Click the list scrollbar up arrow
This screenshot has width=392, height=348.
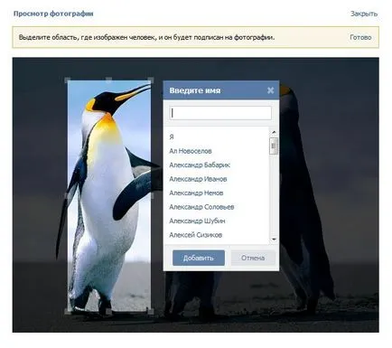click(274, 132)
